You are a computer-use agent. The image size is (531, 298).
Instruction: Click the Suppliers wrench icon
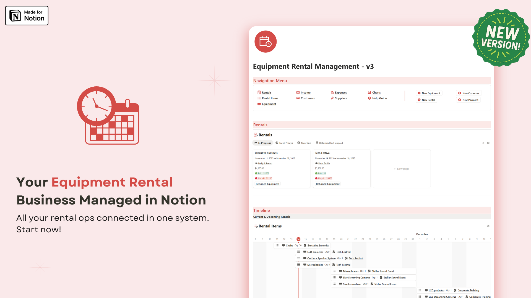pos(332,98)
